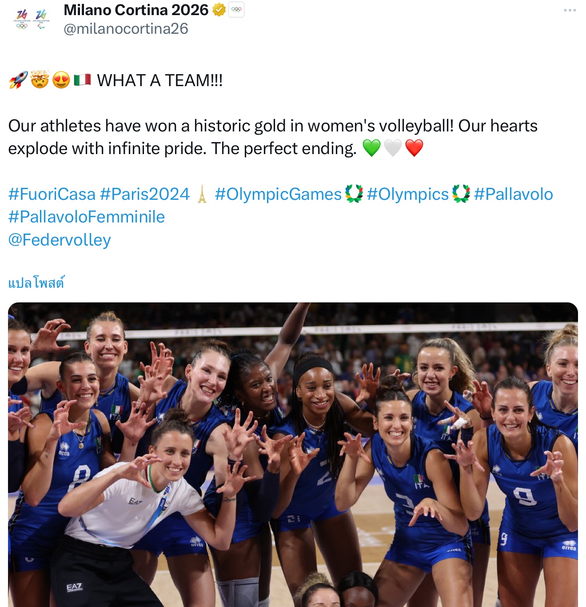The image size is (586, 607).
Task: Open the #PallavoloFemminile hashtag
Action: coord(87,217)
